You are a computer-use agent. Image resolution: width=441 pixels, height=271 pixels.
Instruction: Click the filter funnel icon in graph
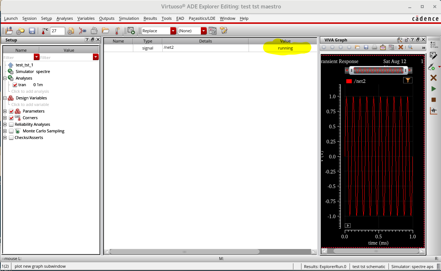point(408,81)
